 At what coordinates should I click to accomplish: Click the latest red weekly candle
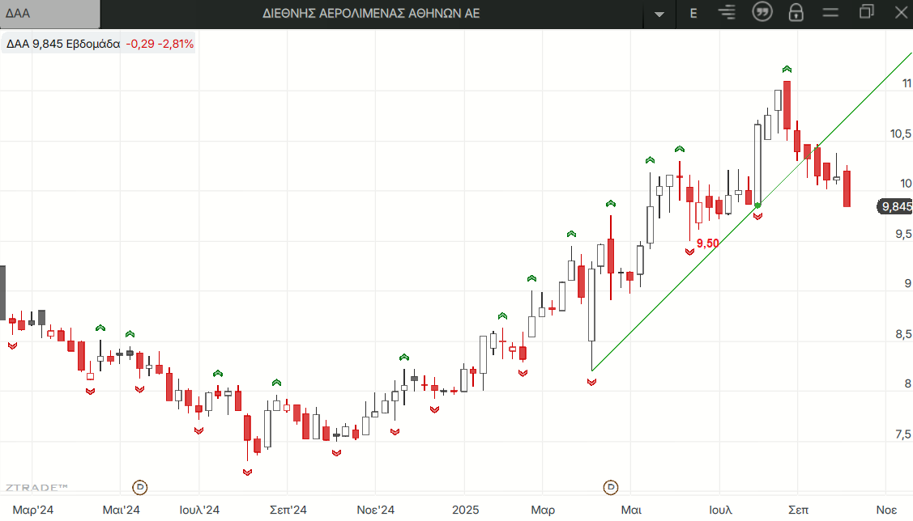pyautogui.click(x=847, y=188)
